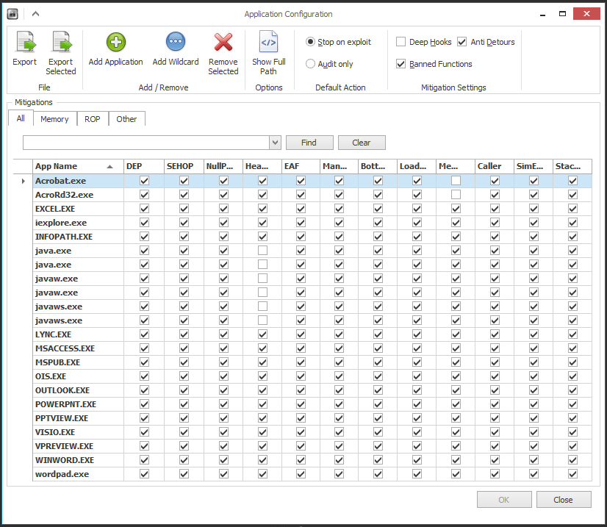Viewport: 607px width, 527px height.
Task: Click the row indicator arrow beside Acrobat.exe
Action: 24,181
